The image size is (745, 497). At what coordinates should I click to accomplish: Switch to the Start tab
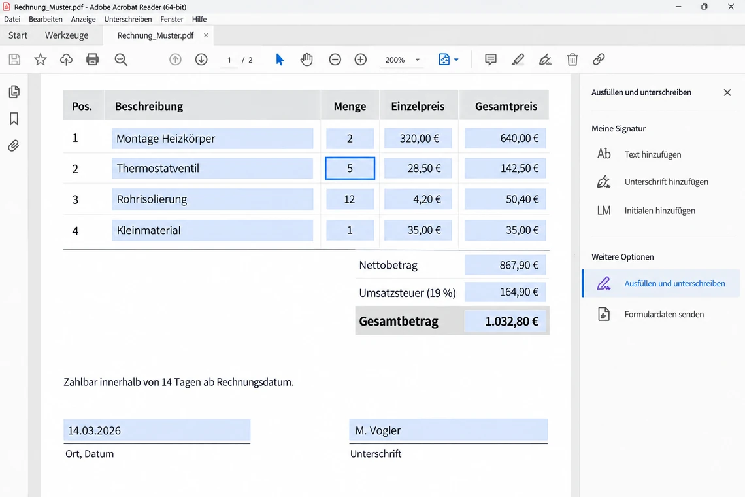pyautogui.click(x=18, y=35)
